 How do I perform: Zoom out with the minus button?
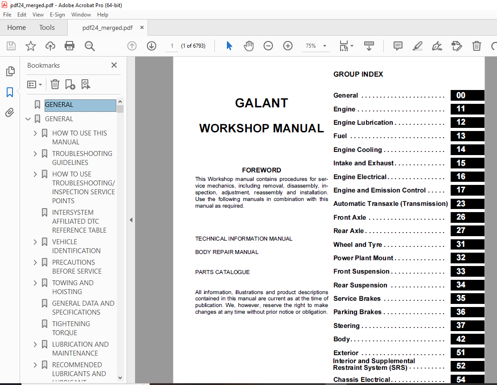pos(268,46)
